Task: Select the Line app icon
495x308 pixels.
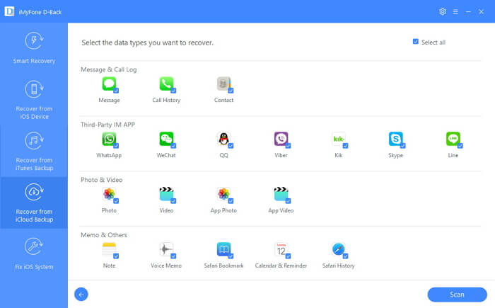Action: (453, 139)
